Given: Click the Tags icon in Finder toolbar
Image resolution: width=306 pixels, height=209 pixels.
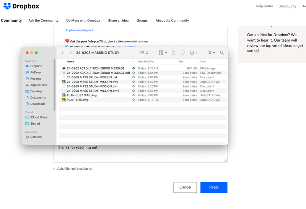Looking at the screenshot, I should [x=182, y=53].
